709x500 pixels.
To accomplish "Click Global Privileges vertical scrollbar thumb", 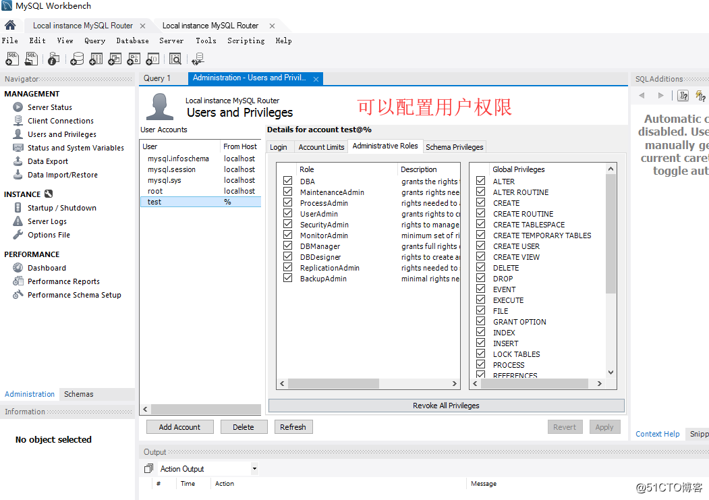I will pyautogui.click(x=611, y=233).
